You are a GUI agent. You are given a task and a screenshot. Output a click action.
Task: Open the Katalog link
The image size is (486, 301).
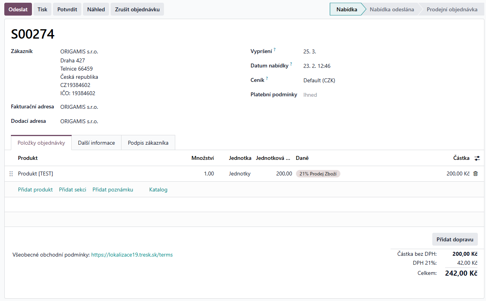pyautogui.click(x=158, y=190)
